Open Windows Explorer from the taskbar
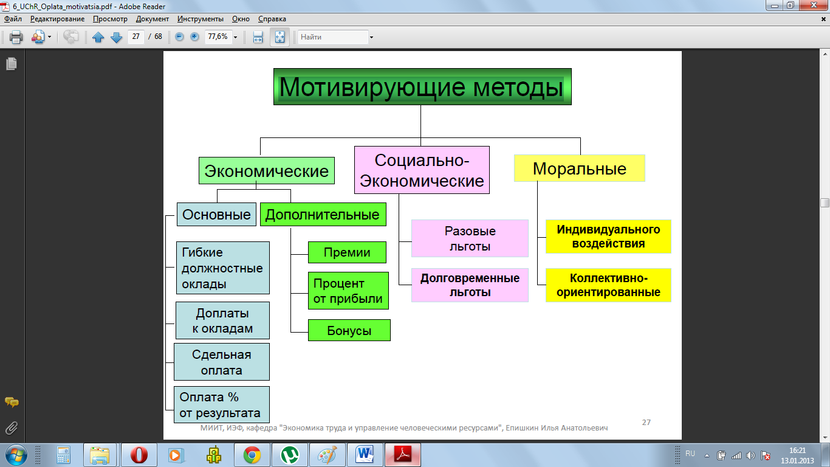 click(x=99, y=455)
